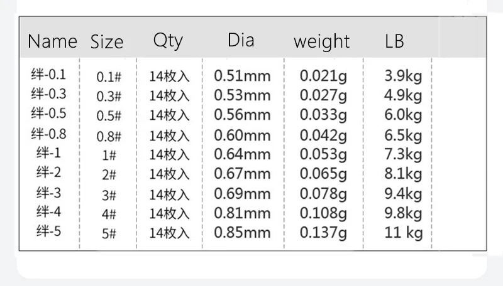503x286 pixels.
Task: Select the 3.9kg strength value
Action: [x=404, y=77]
